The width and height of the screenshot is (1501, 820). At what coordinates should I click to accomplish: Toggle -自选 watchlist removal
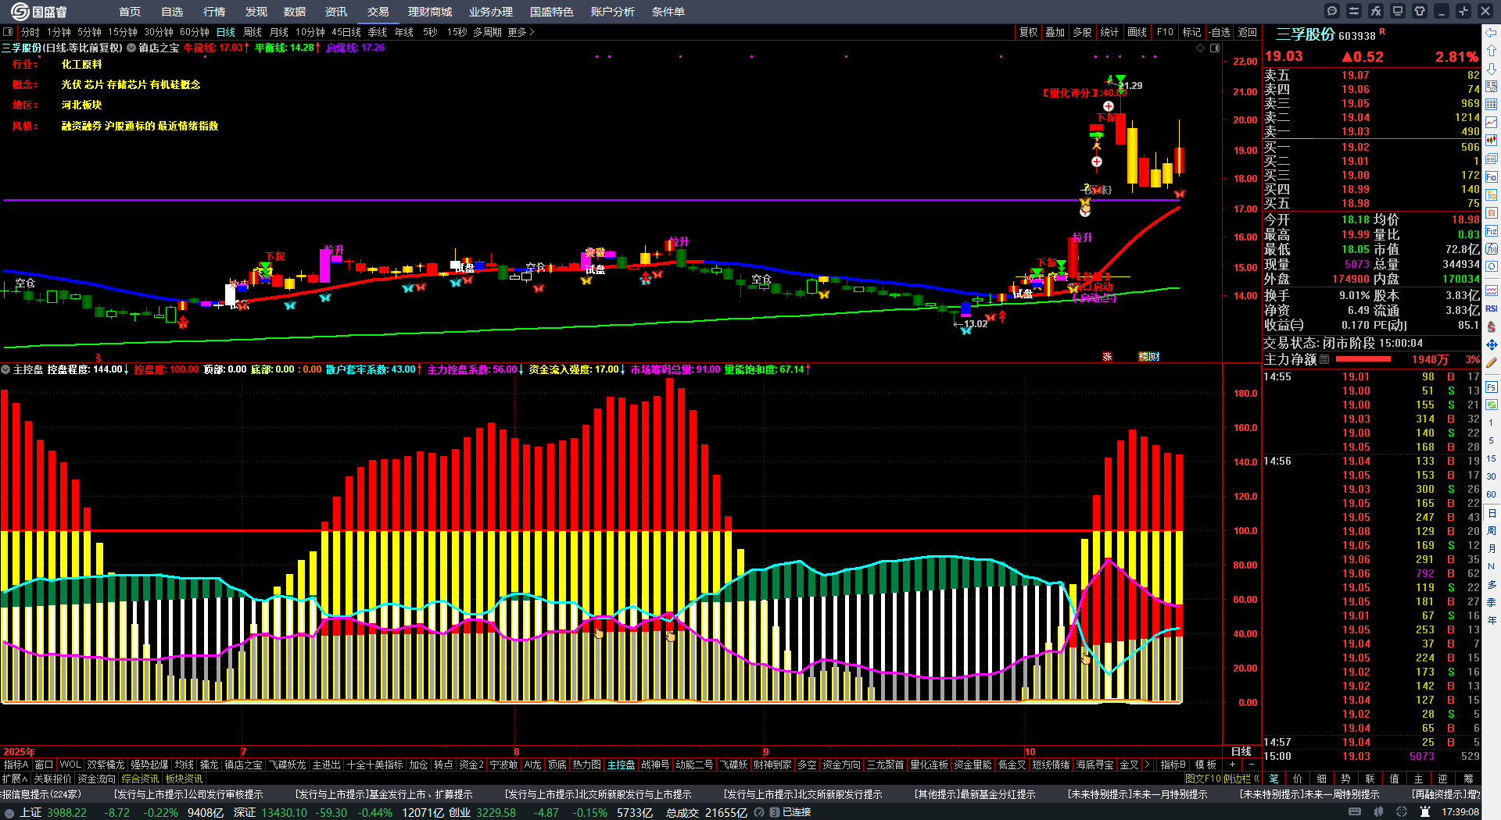click(x=1220, y=32)
